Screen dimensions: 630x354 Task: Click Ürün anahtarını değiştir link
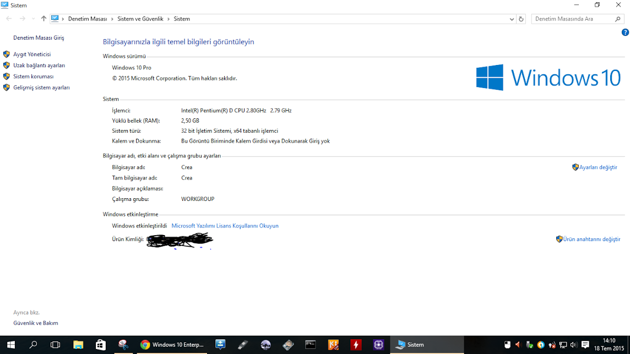[x=591, y=239]
